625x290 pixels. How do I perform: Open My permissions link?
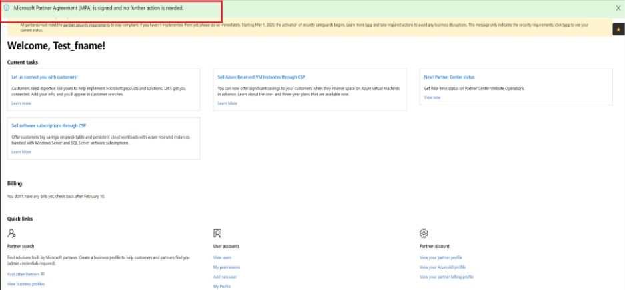pyautogui.click(x=227, y=267)
